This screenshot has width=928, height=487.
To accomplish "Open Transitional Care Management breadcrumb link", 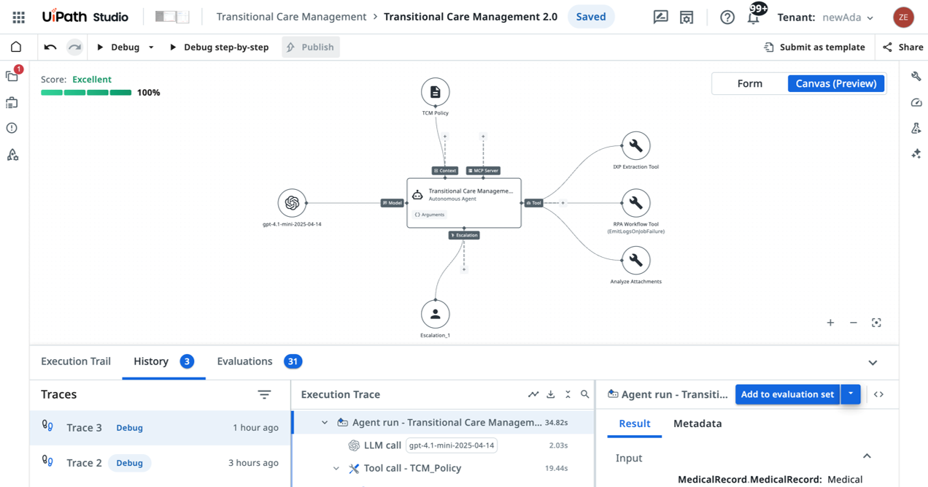I will (x=291, y=17).
